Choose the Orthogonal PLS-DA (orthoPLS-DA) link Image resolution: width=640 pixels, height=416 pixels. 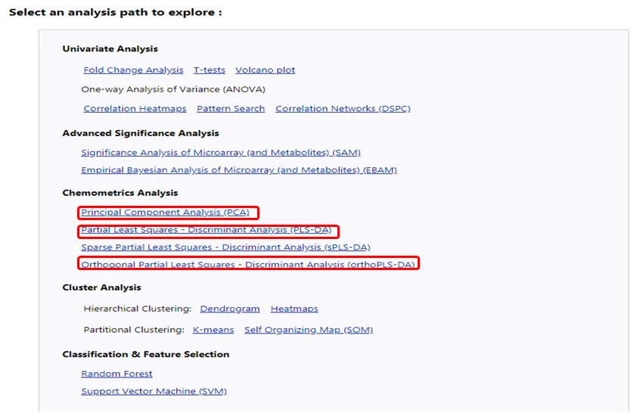tap(248, 265)
